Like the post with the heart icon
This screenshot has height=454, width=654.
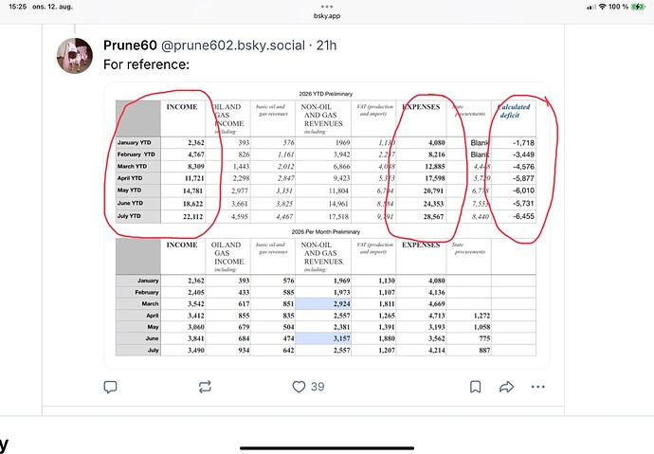click(299, 387)
